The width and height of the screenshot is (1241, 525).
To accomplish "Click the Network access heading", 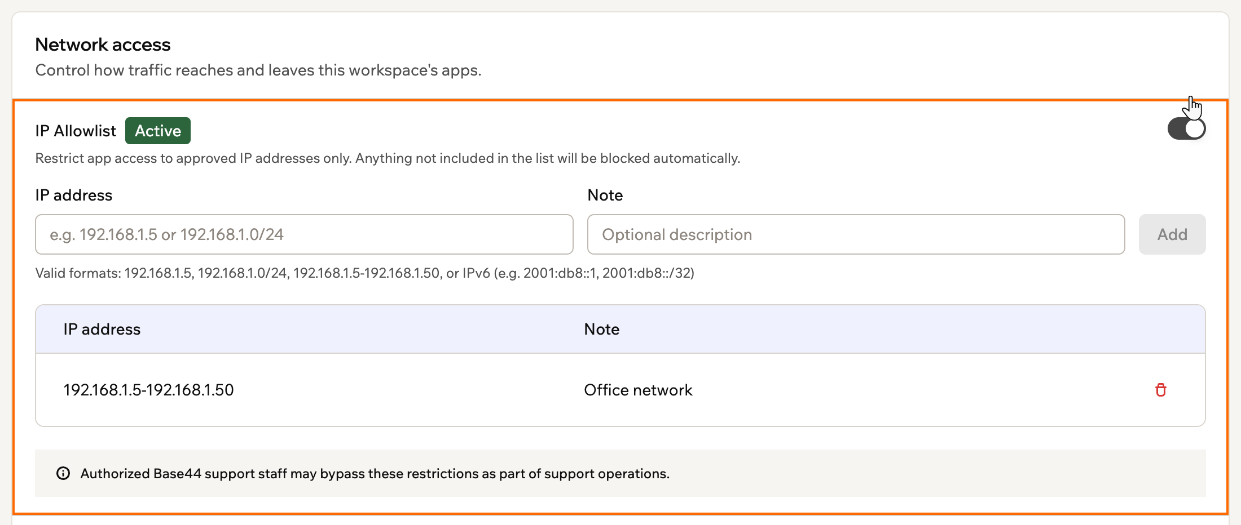I will point(103,45).
